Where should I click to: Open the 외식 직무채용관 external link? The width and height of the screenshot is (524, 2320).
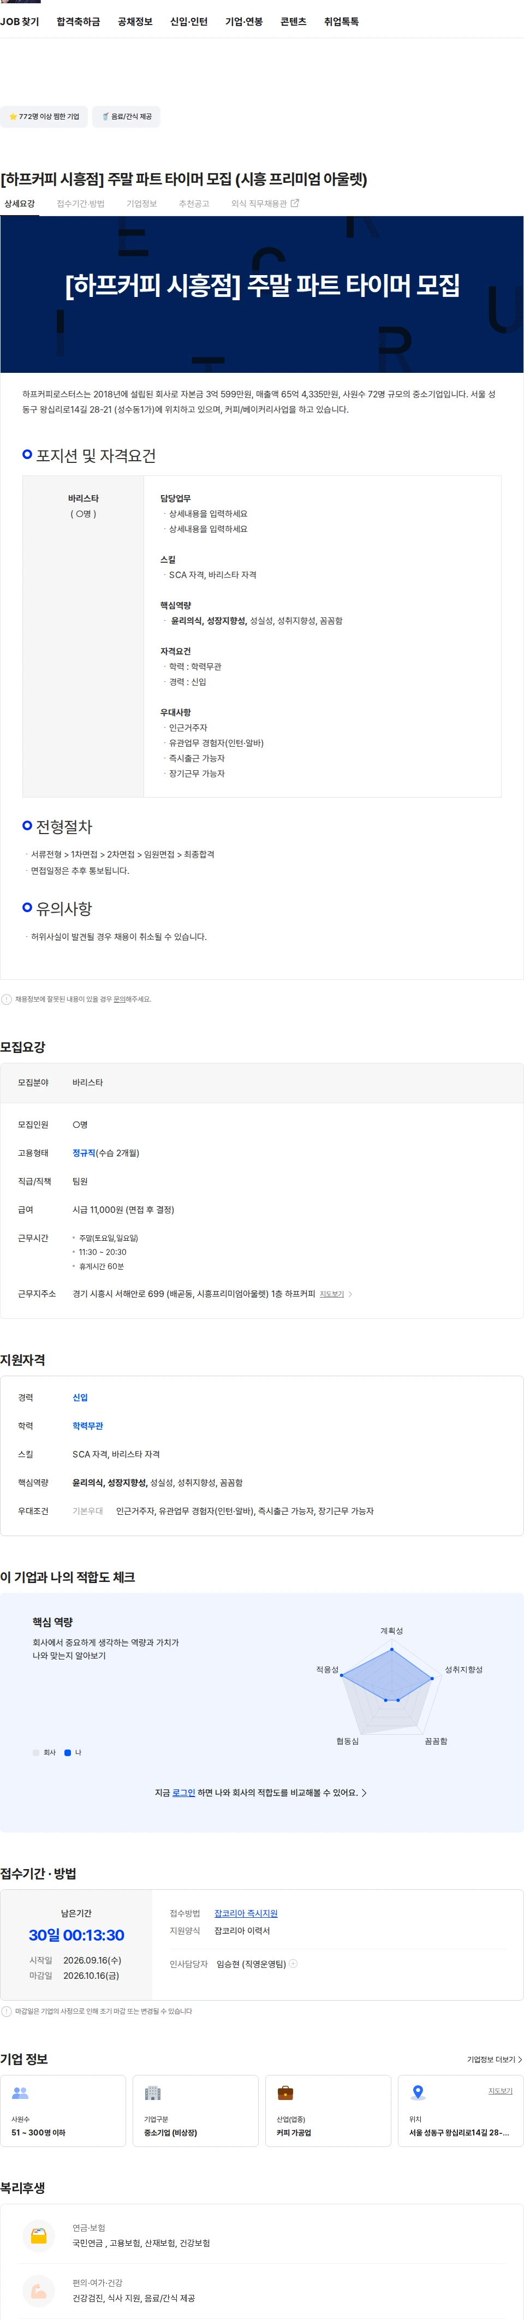pyautogui.click(x=265, y=205)
